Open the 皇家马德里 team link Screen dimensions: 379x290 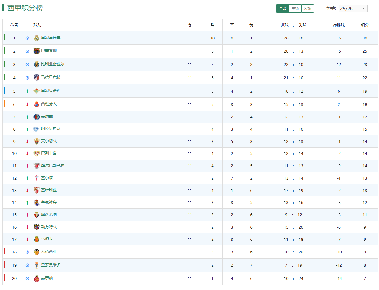(51, 38)
